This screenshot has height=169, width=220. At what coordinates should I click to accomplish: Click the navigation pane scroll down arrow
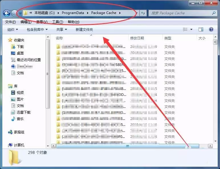48,146
